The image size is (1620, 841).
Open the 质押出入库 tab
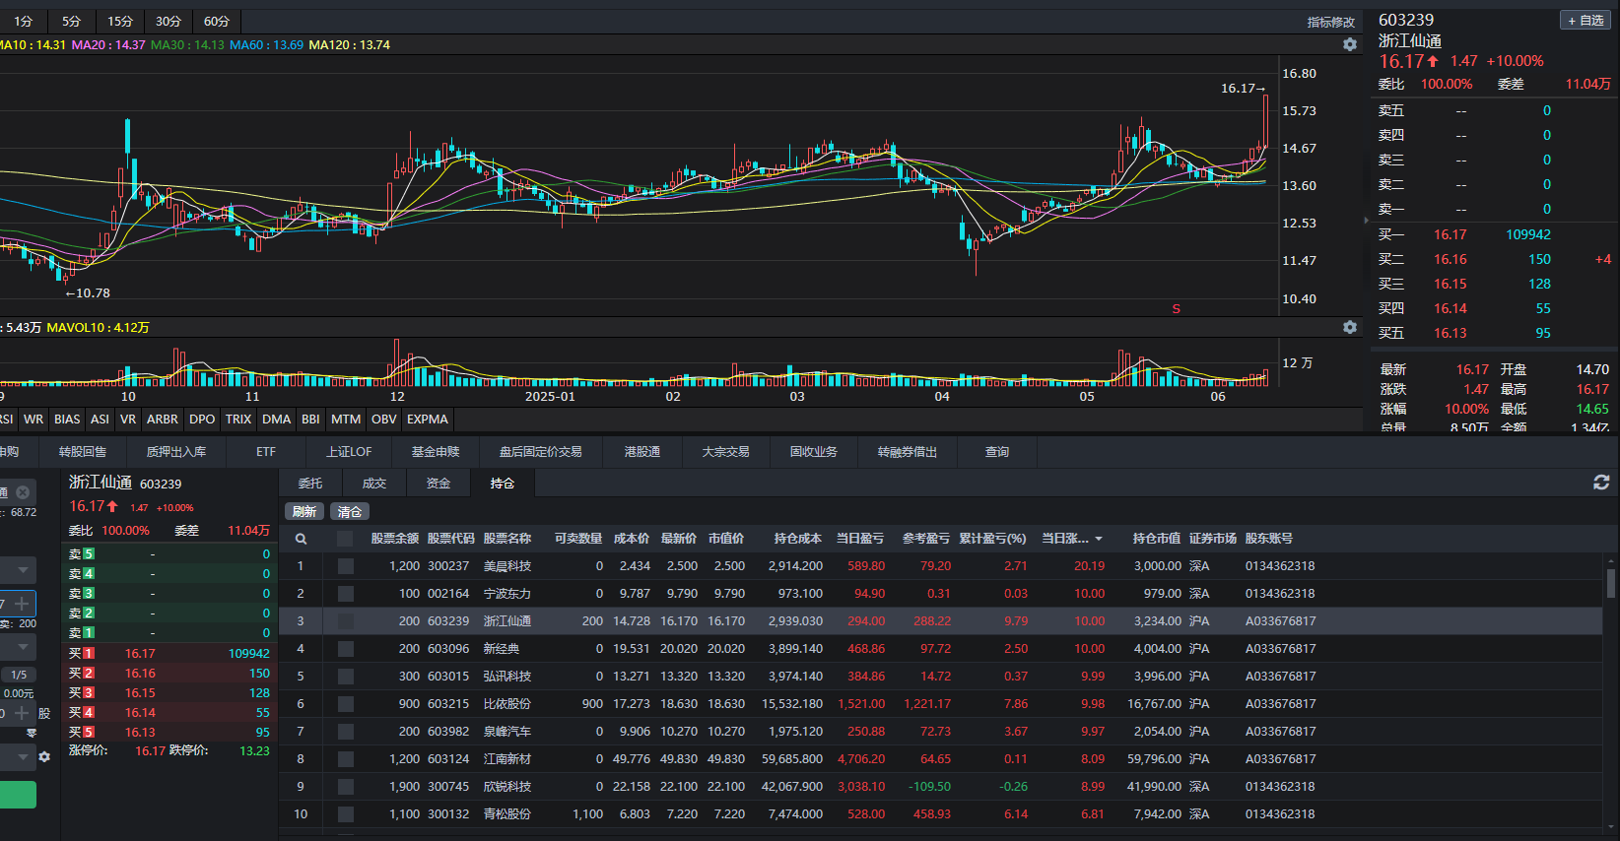(x=176, y=452)
